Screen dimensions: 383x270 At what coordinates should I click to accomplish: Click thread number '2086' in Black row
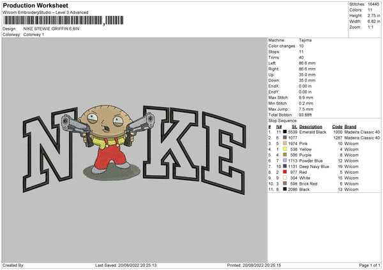(292, 189)
